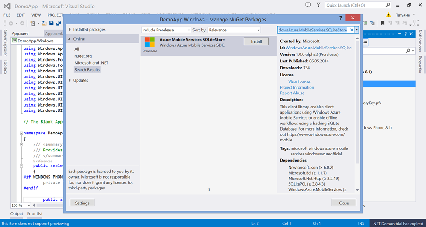Open the Project Information link
The image size is (426, 227).
coord(297,87)
